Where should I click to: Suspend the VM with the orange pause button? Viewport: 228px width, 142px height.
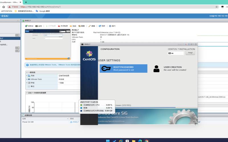click(x=73, y=26)
